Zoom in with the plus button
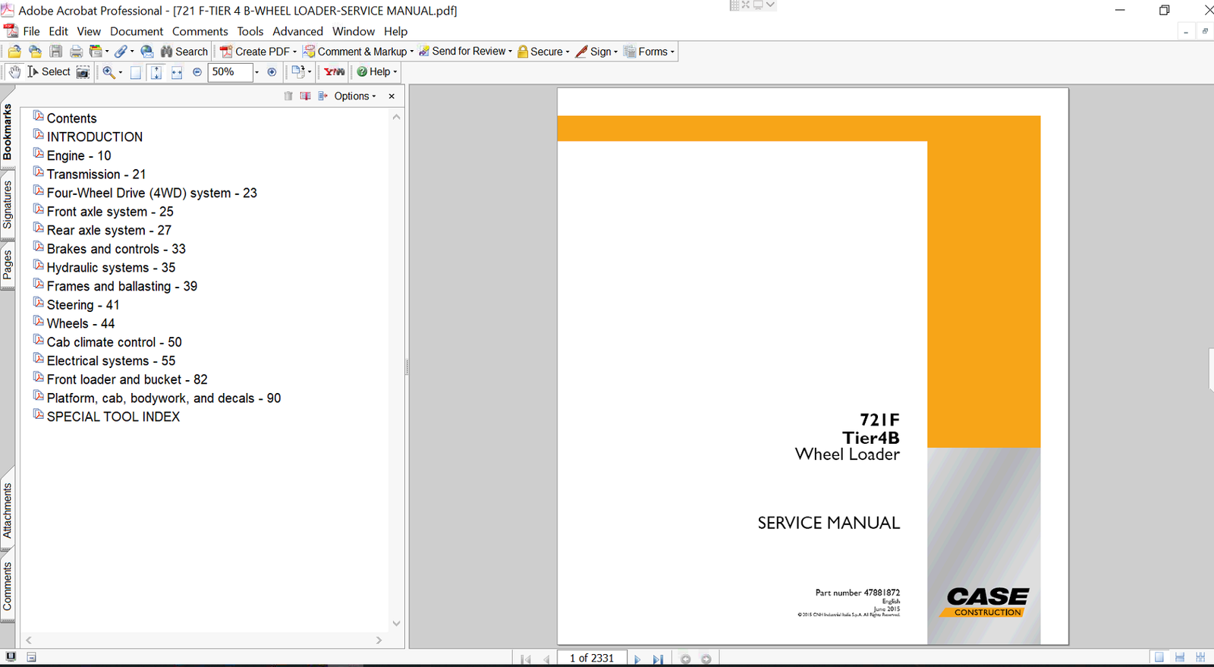Screen dimensions: 1214x667 click(x=272, y=72)
